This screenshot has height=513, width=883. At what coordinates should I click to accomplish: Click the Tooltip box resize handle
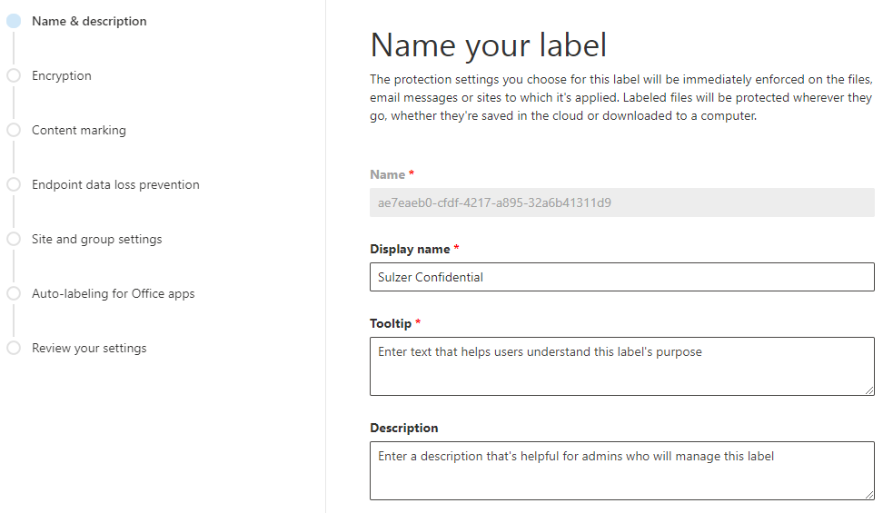point(869,390)
